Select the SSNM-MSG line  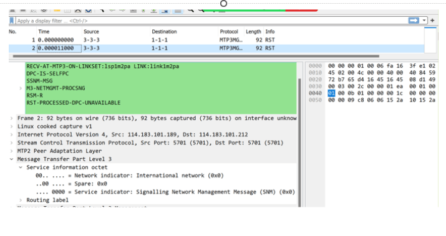pos(39,81)
